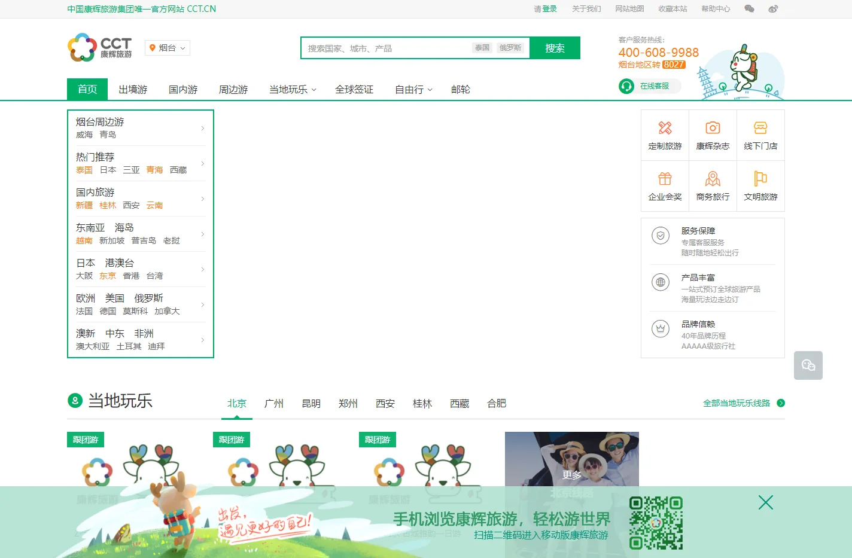
Task: Click the green 搜索 button
Action: point(555,48)
